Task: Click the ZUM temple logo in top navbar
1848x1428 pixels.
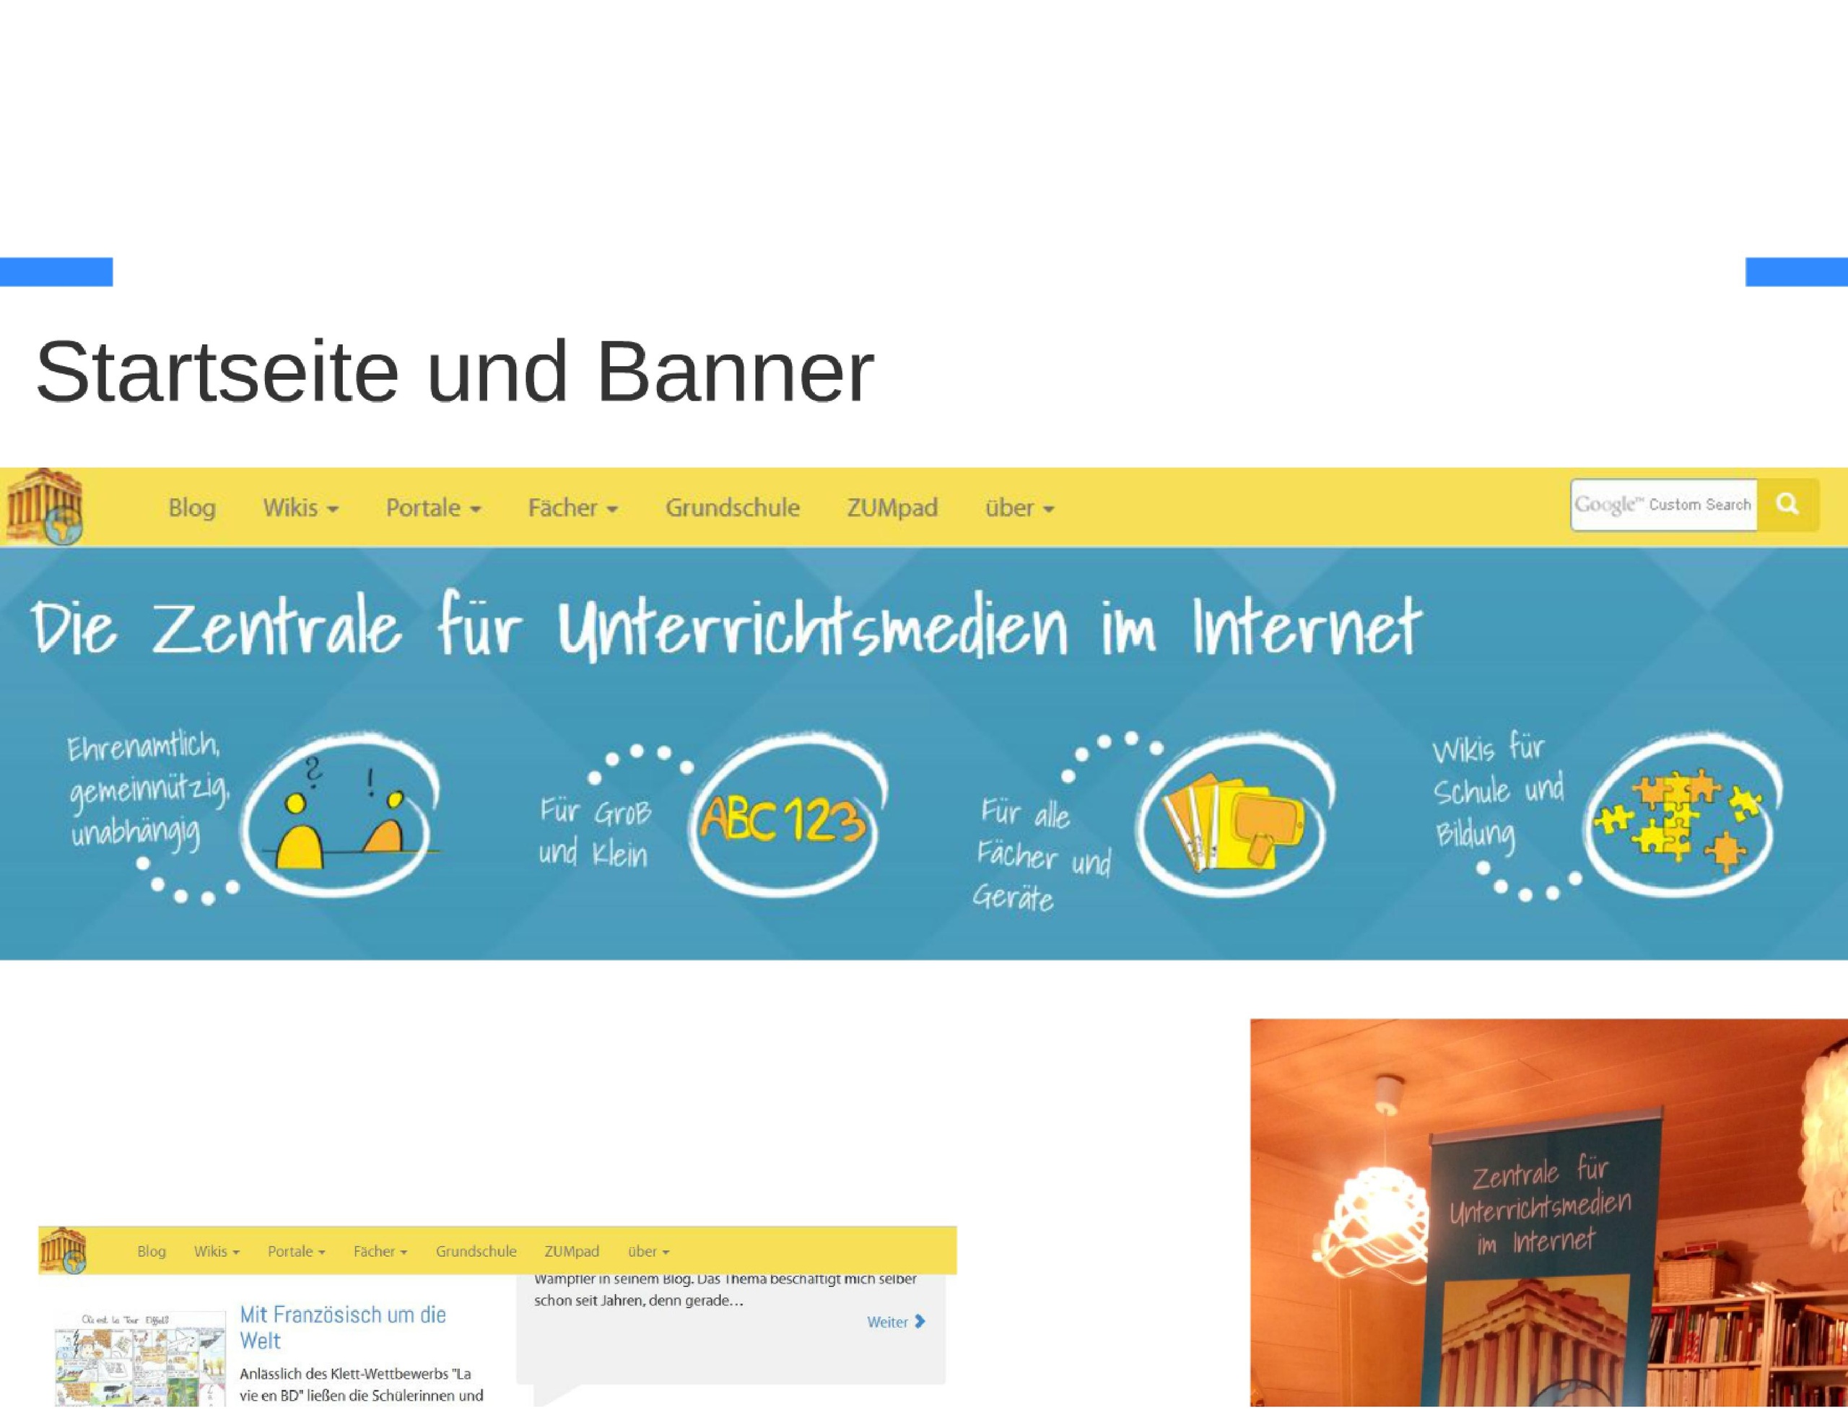Action: (x=45, y=506)
